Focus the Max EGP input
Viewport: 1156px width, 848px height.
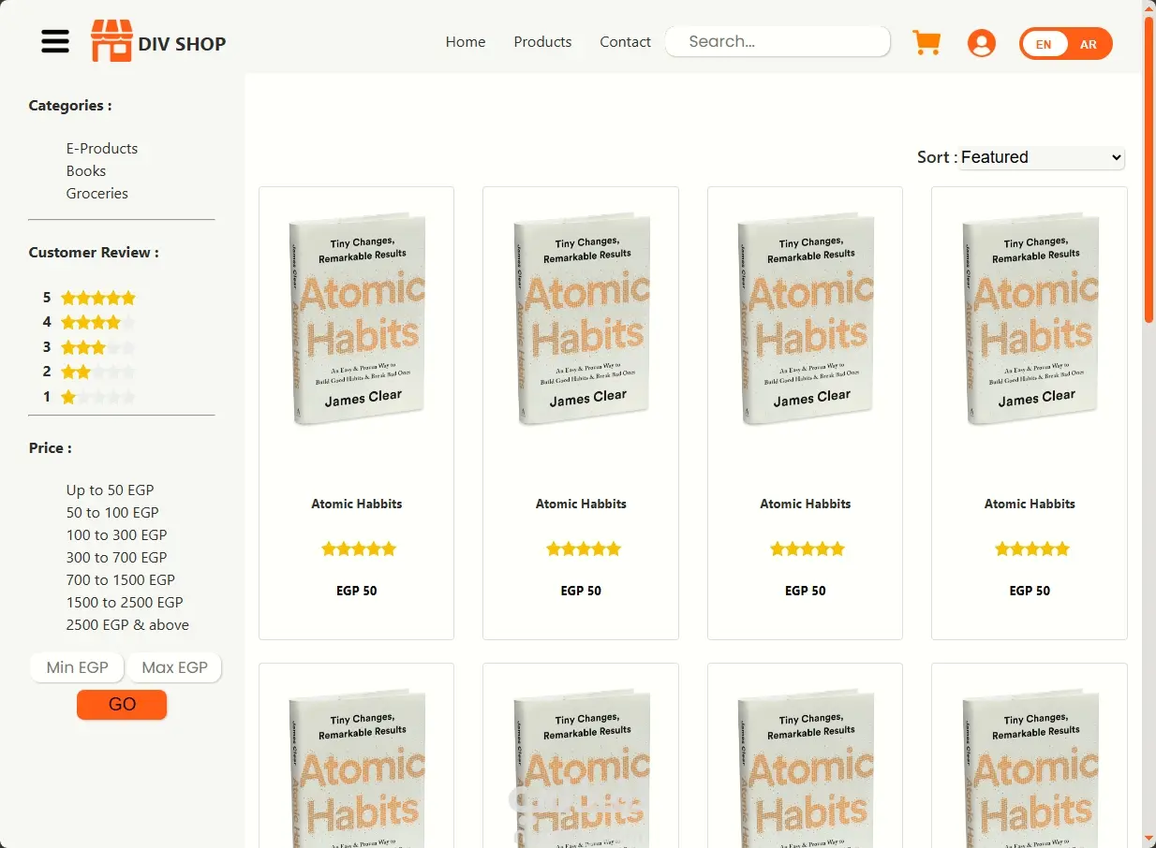[175, 667]
